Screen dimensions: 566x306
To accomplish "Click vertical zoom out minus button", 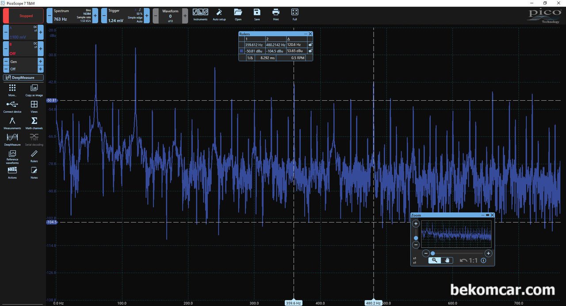I will tap(416, 245).
